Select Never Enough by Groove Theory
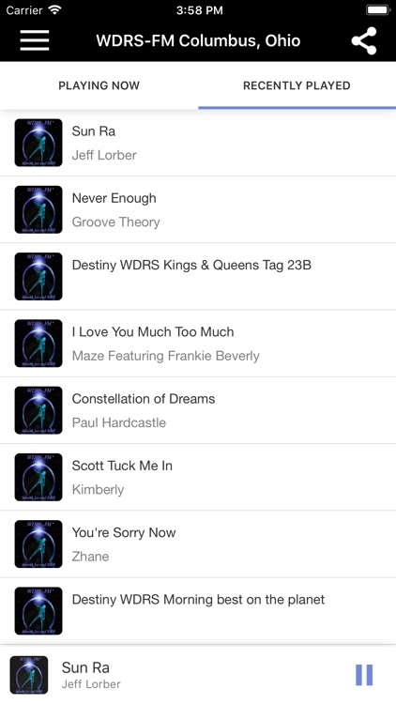The image size is (396, 704). tap(198, 209)
